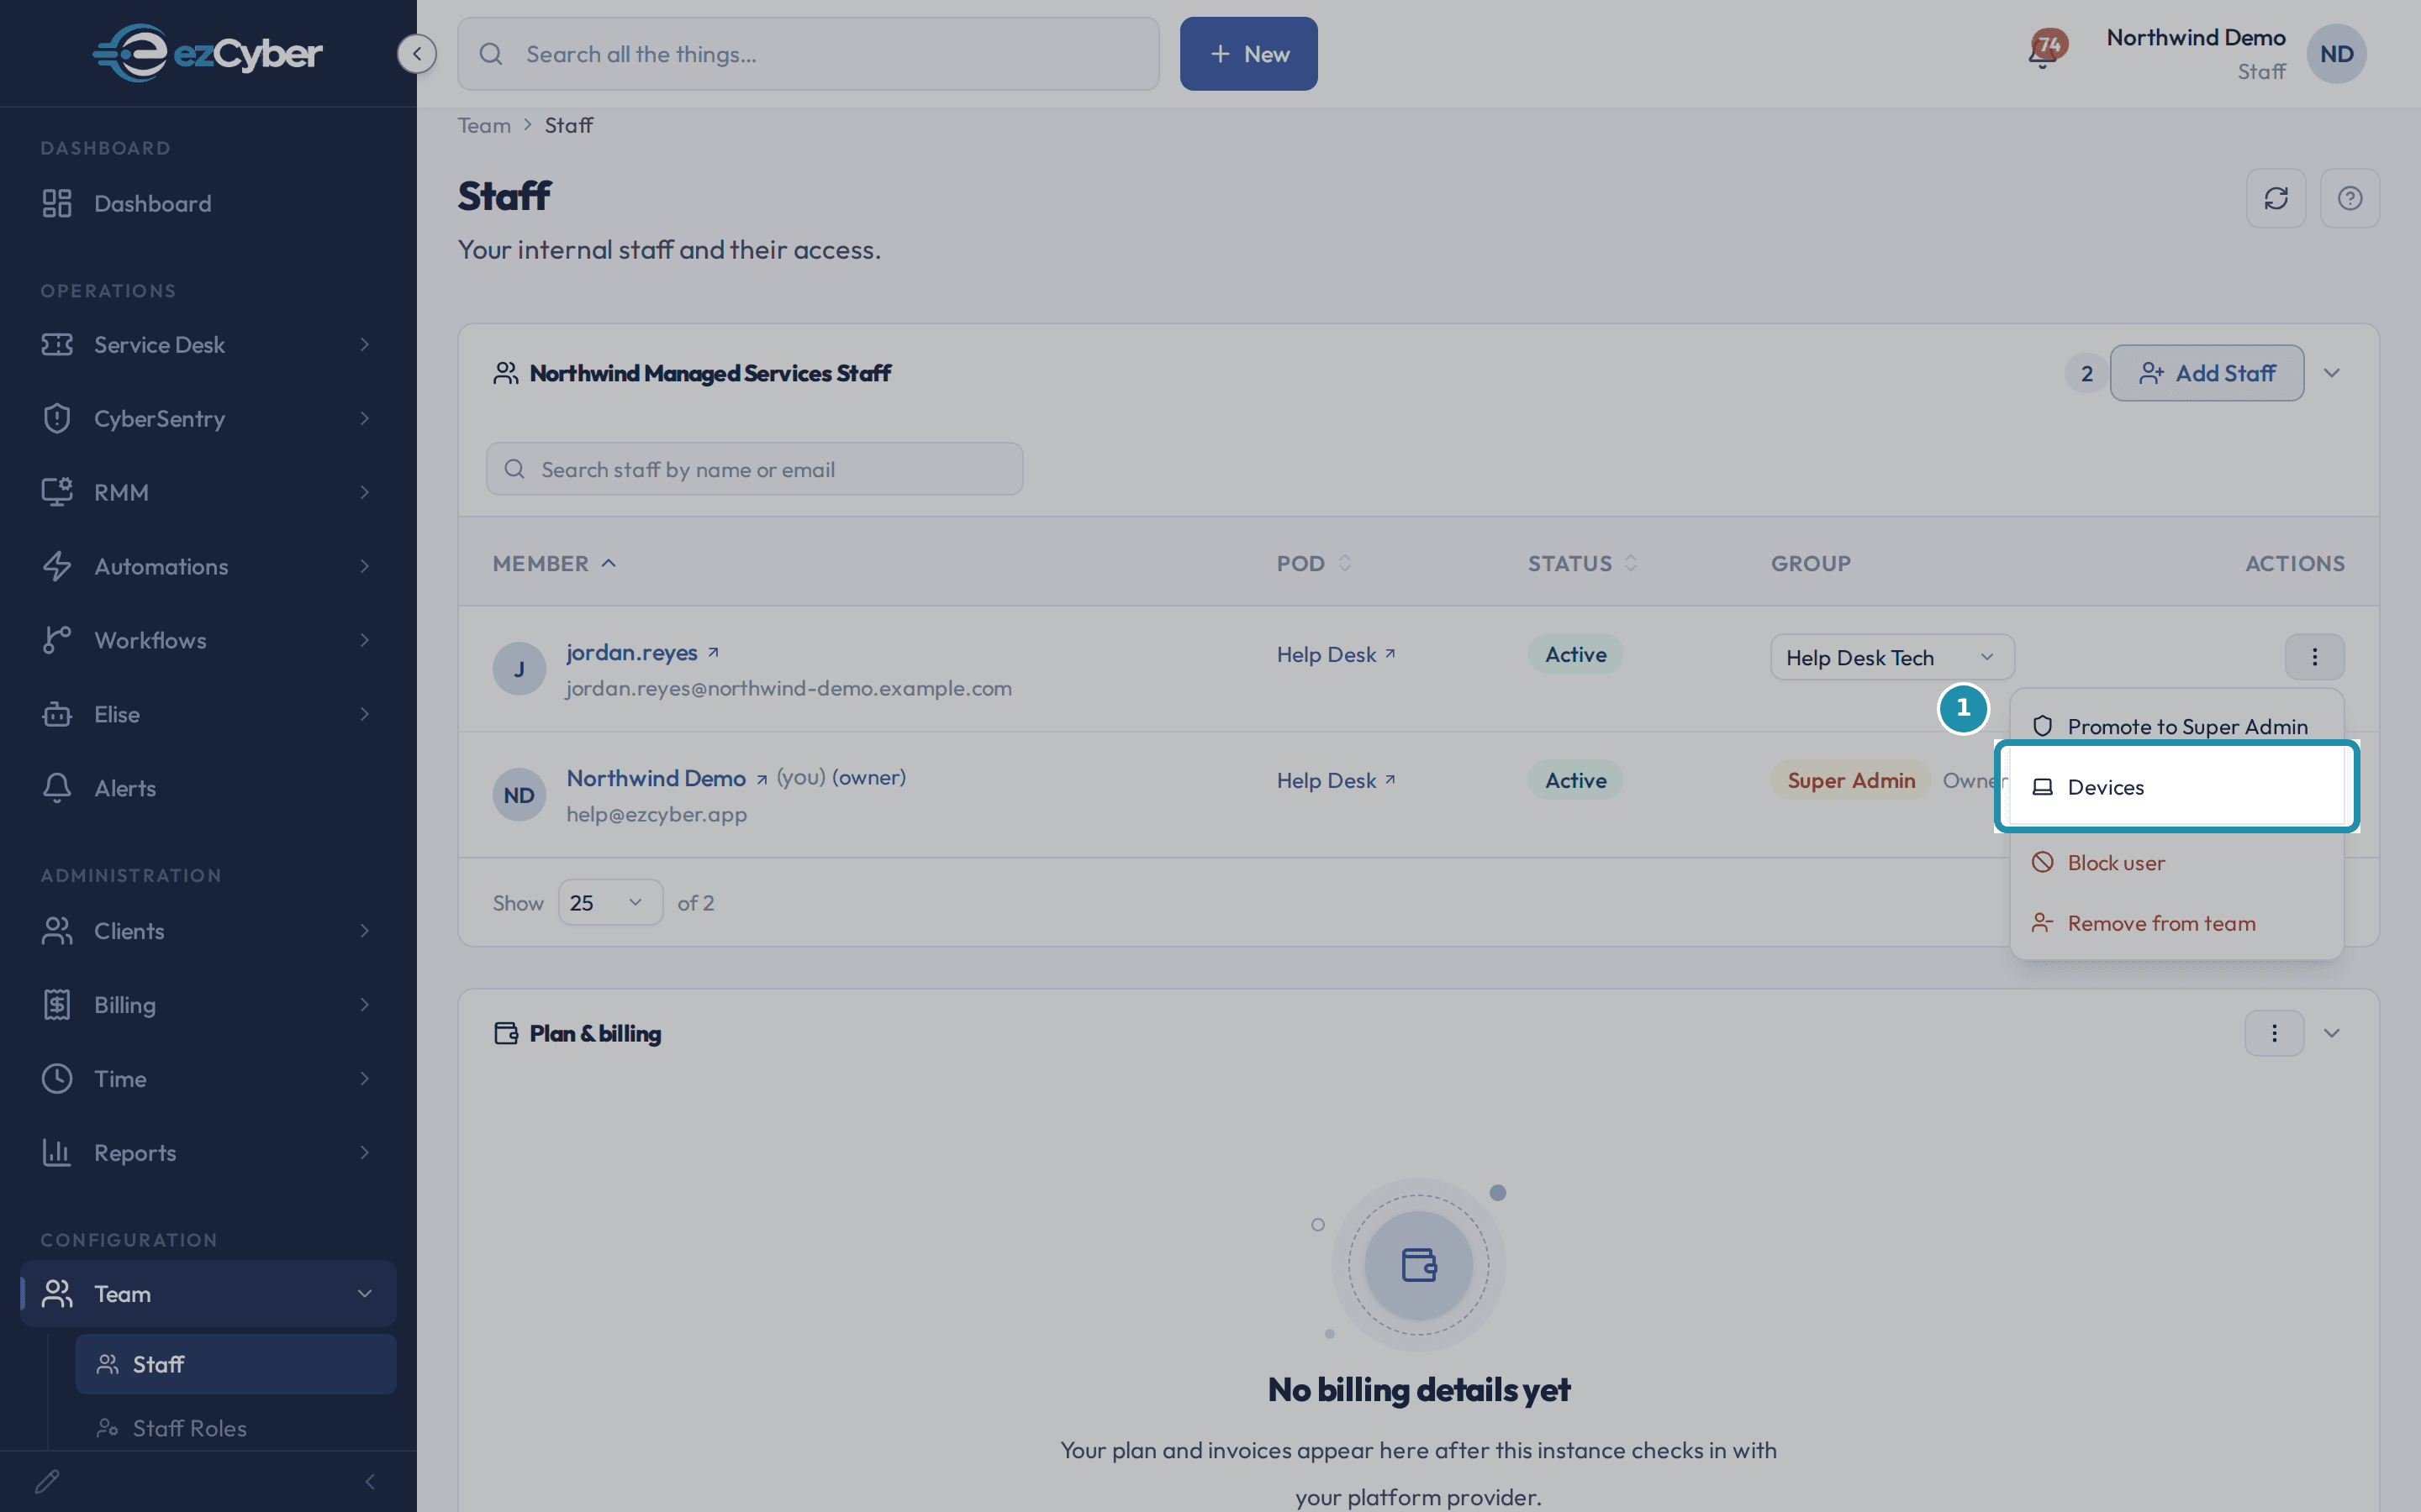Click the No billing details yet heading
Screen dimensions: 2421x1512
1419,1389
